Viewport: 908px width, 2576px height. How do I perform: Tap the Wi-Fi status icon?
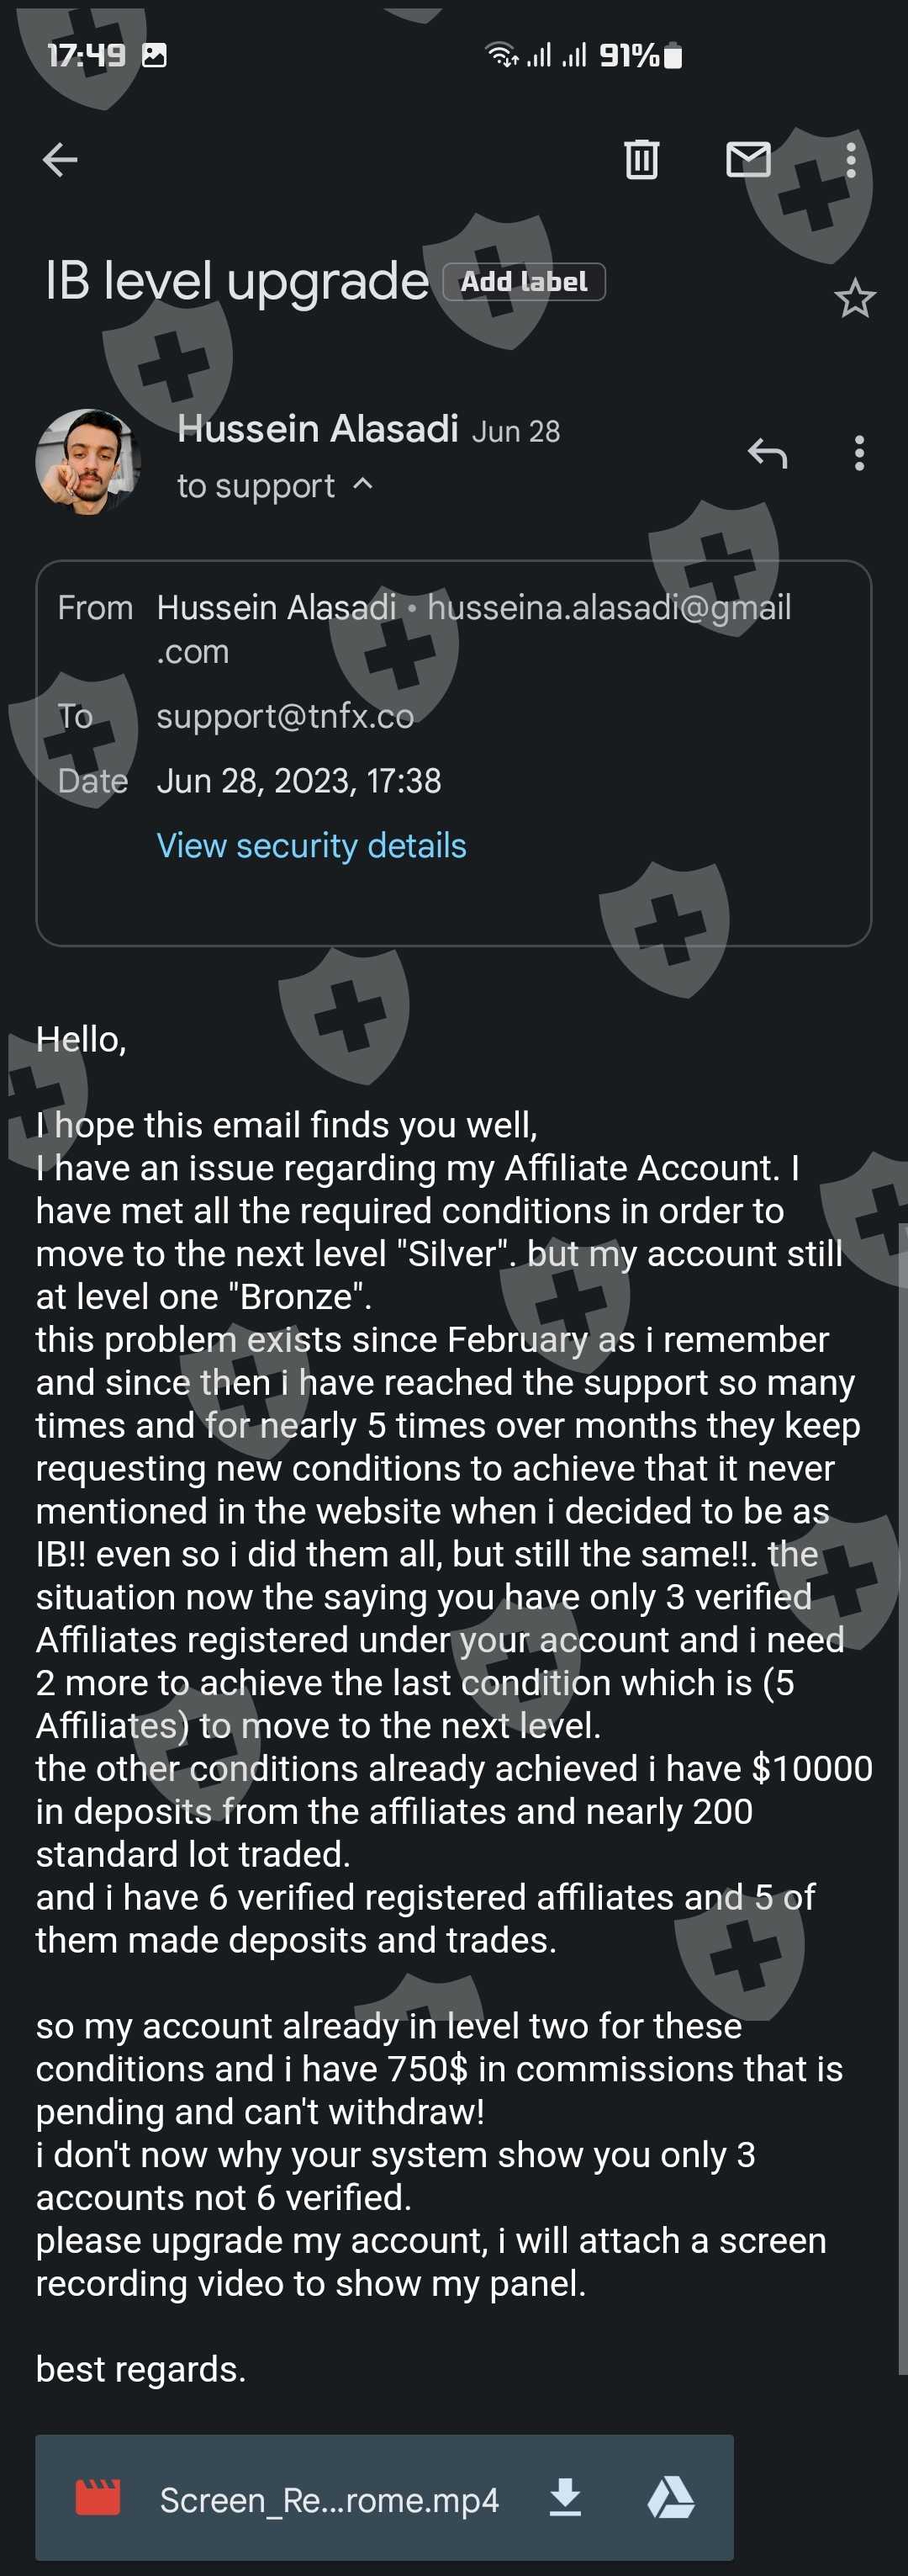pos(500,55)
